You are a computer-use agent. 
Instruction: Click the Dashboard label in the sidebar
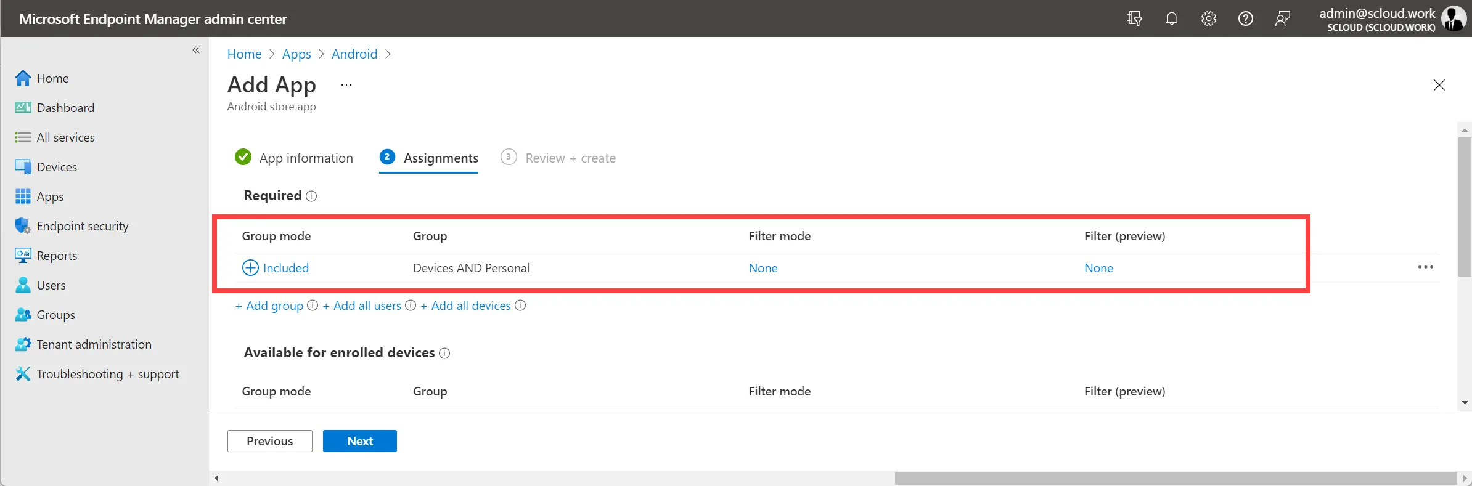(x=65, y=108)
